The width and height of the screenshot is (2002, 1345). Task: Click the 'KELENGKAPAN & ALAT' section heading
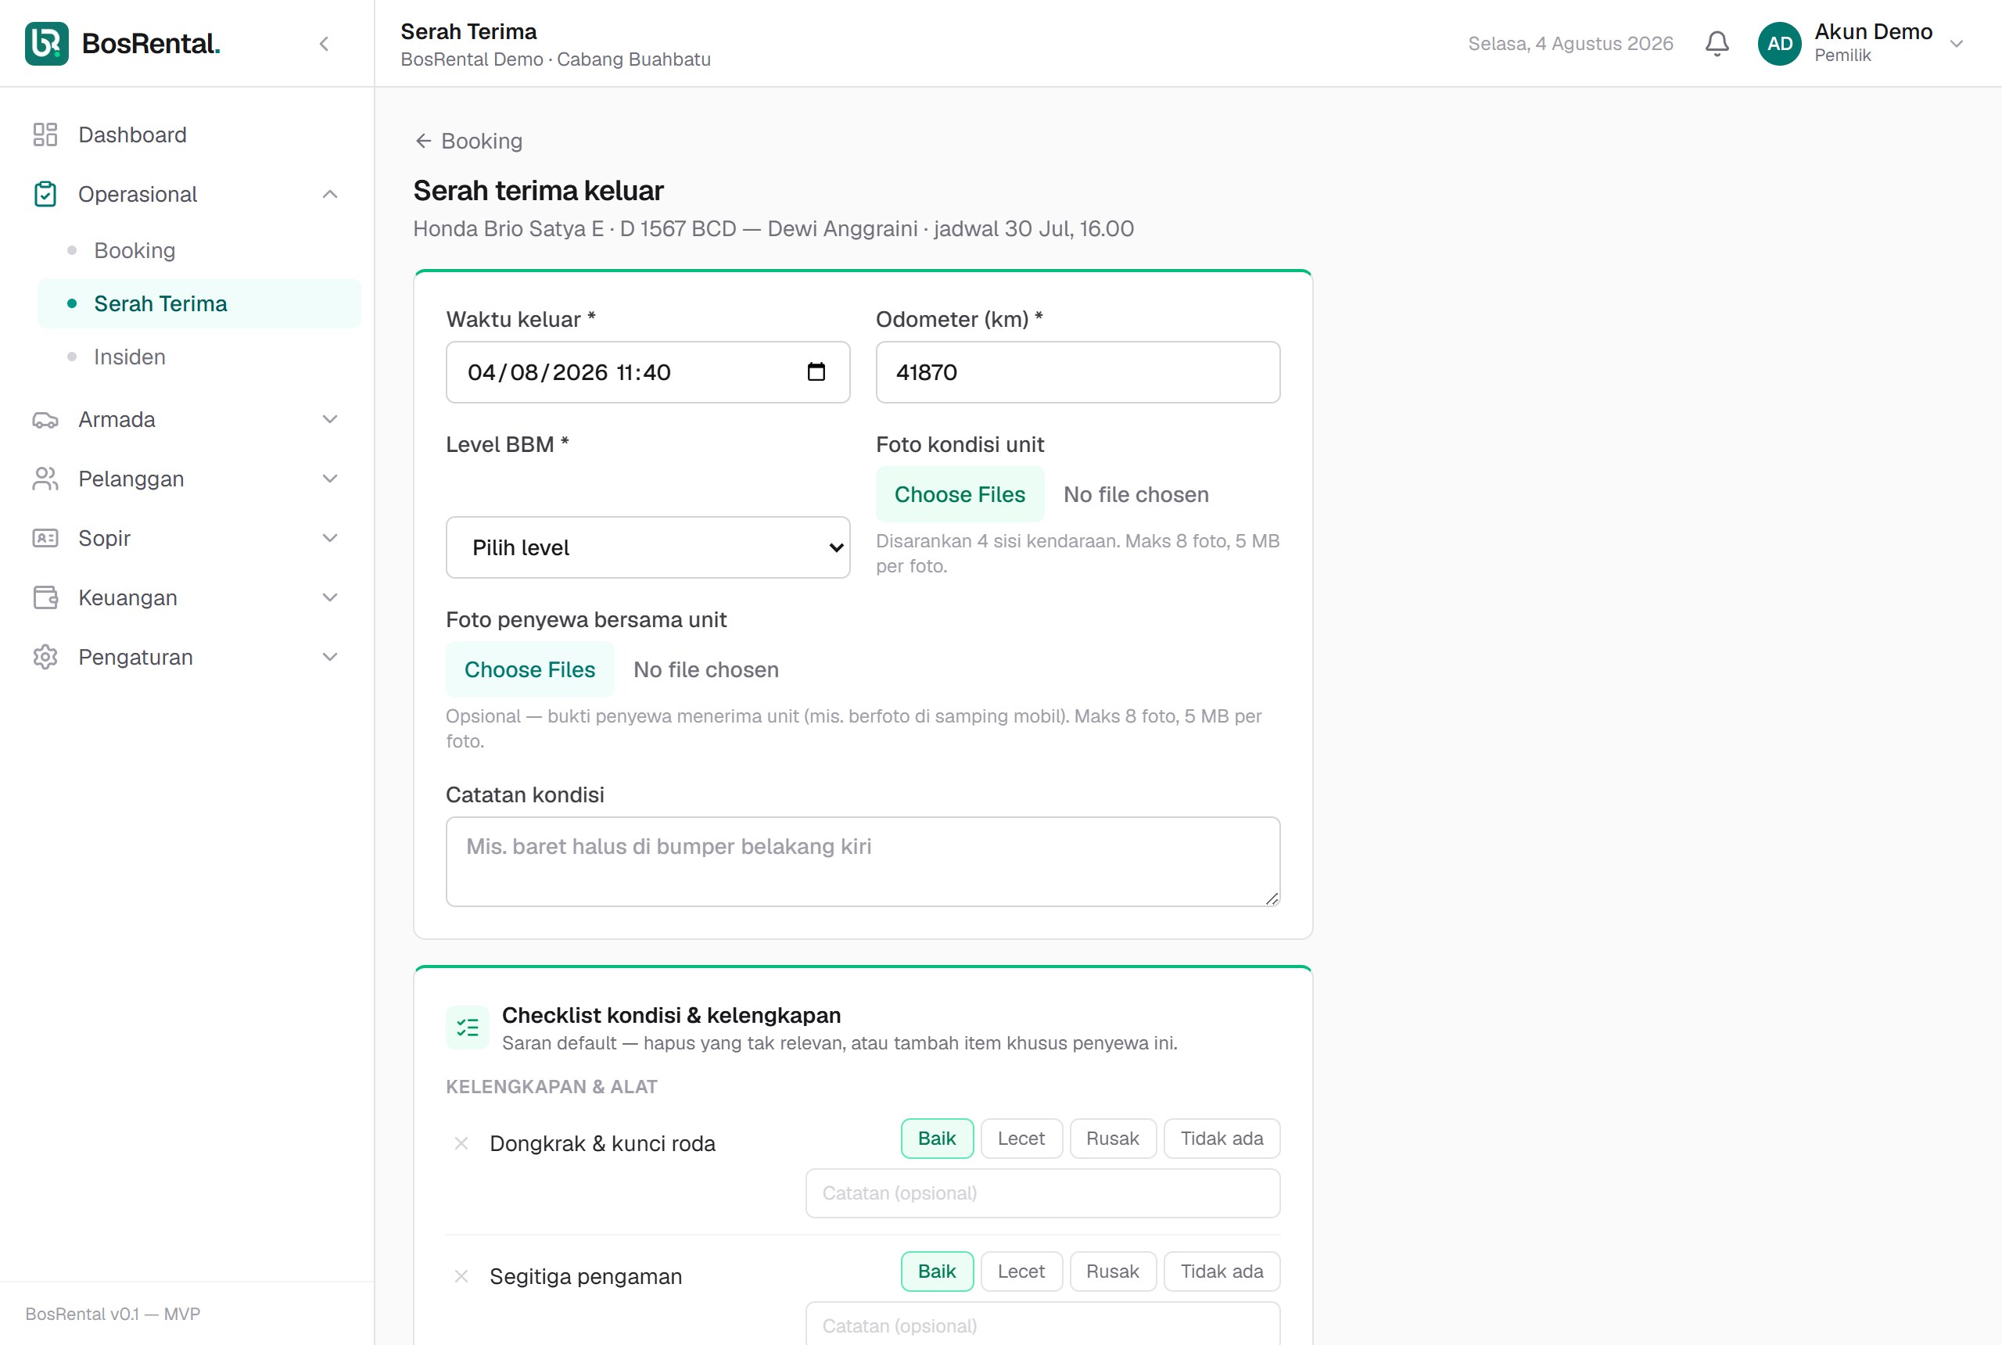[x=551, y=1087]
